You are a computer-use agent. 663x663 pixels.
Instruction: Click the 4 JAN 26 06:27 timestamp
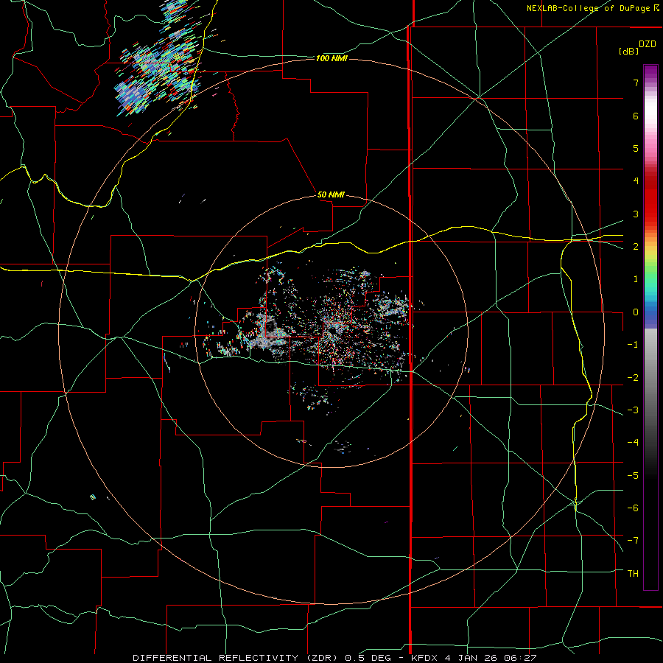click(x=491, y=658)
